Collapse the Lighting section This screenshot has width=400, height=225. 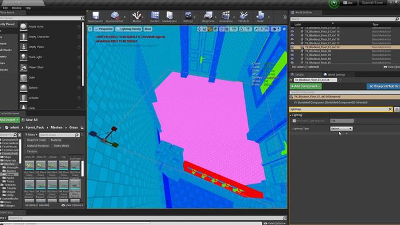coord(291,115)
